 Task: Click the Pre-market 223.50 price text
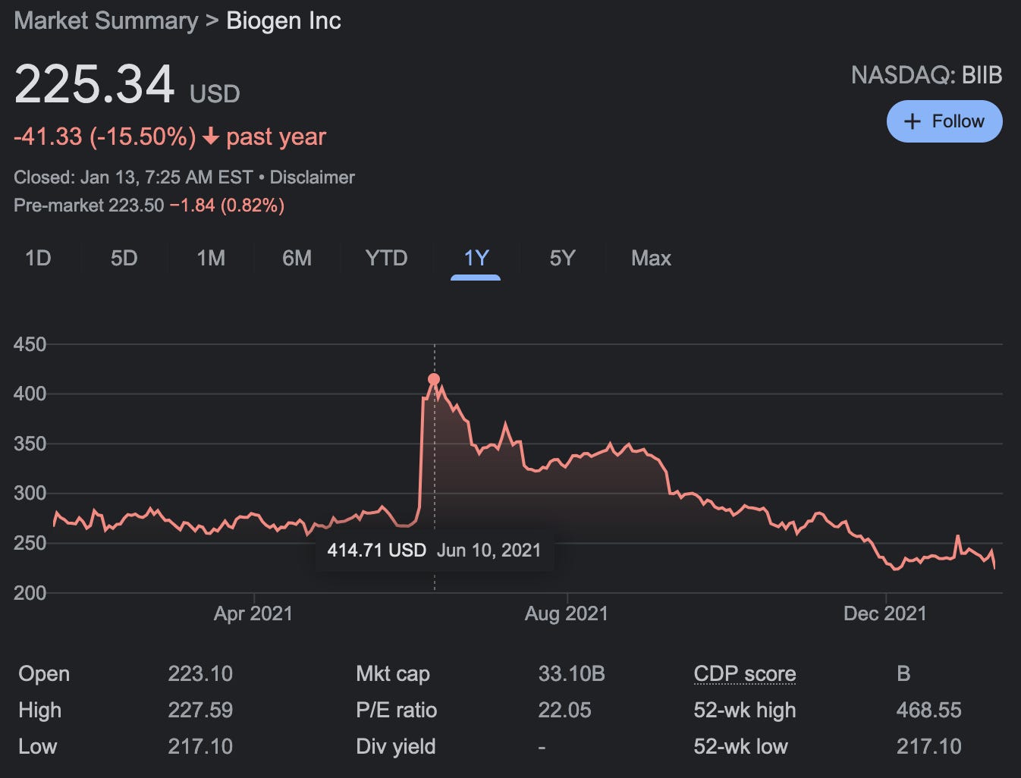[x=89, y=205]
